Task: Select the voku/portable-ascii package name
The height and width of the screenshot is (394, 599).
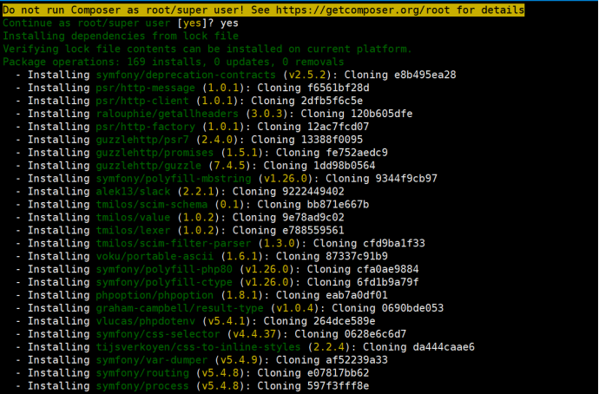Action: [155, 257]
